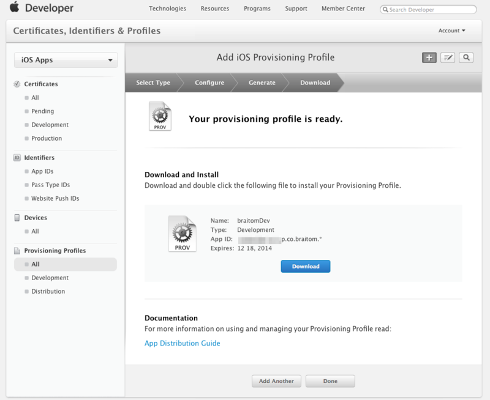The image size is (490, 400).
Task: Click the Identifiers section heading
Action: 39,158
